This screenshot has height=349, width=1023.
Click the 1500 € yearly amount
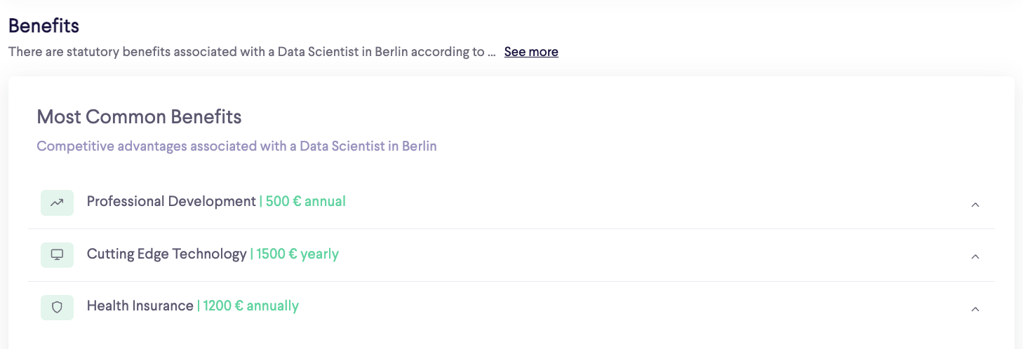297,254
